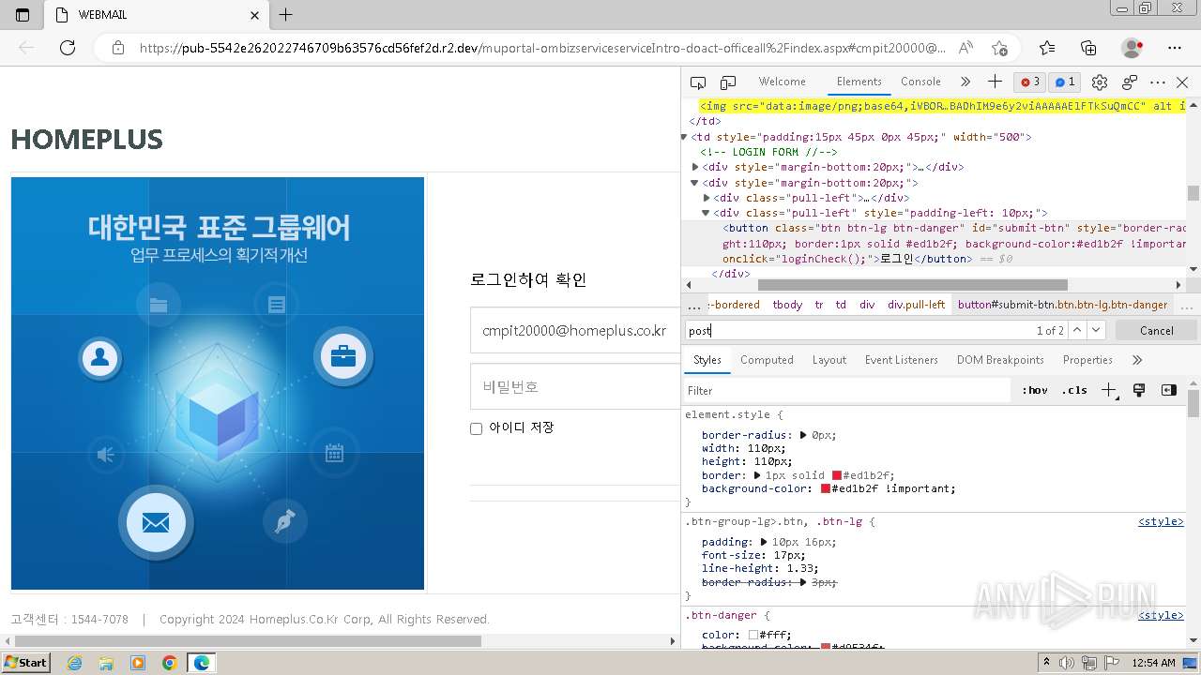Toggle Read Aloud in address bar
The height and width of the screenshot is (675, 1201).
tap(965, 48)
